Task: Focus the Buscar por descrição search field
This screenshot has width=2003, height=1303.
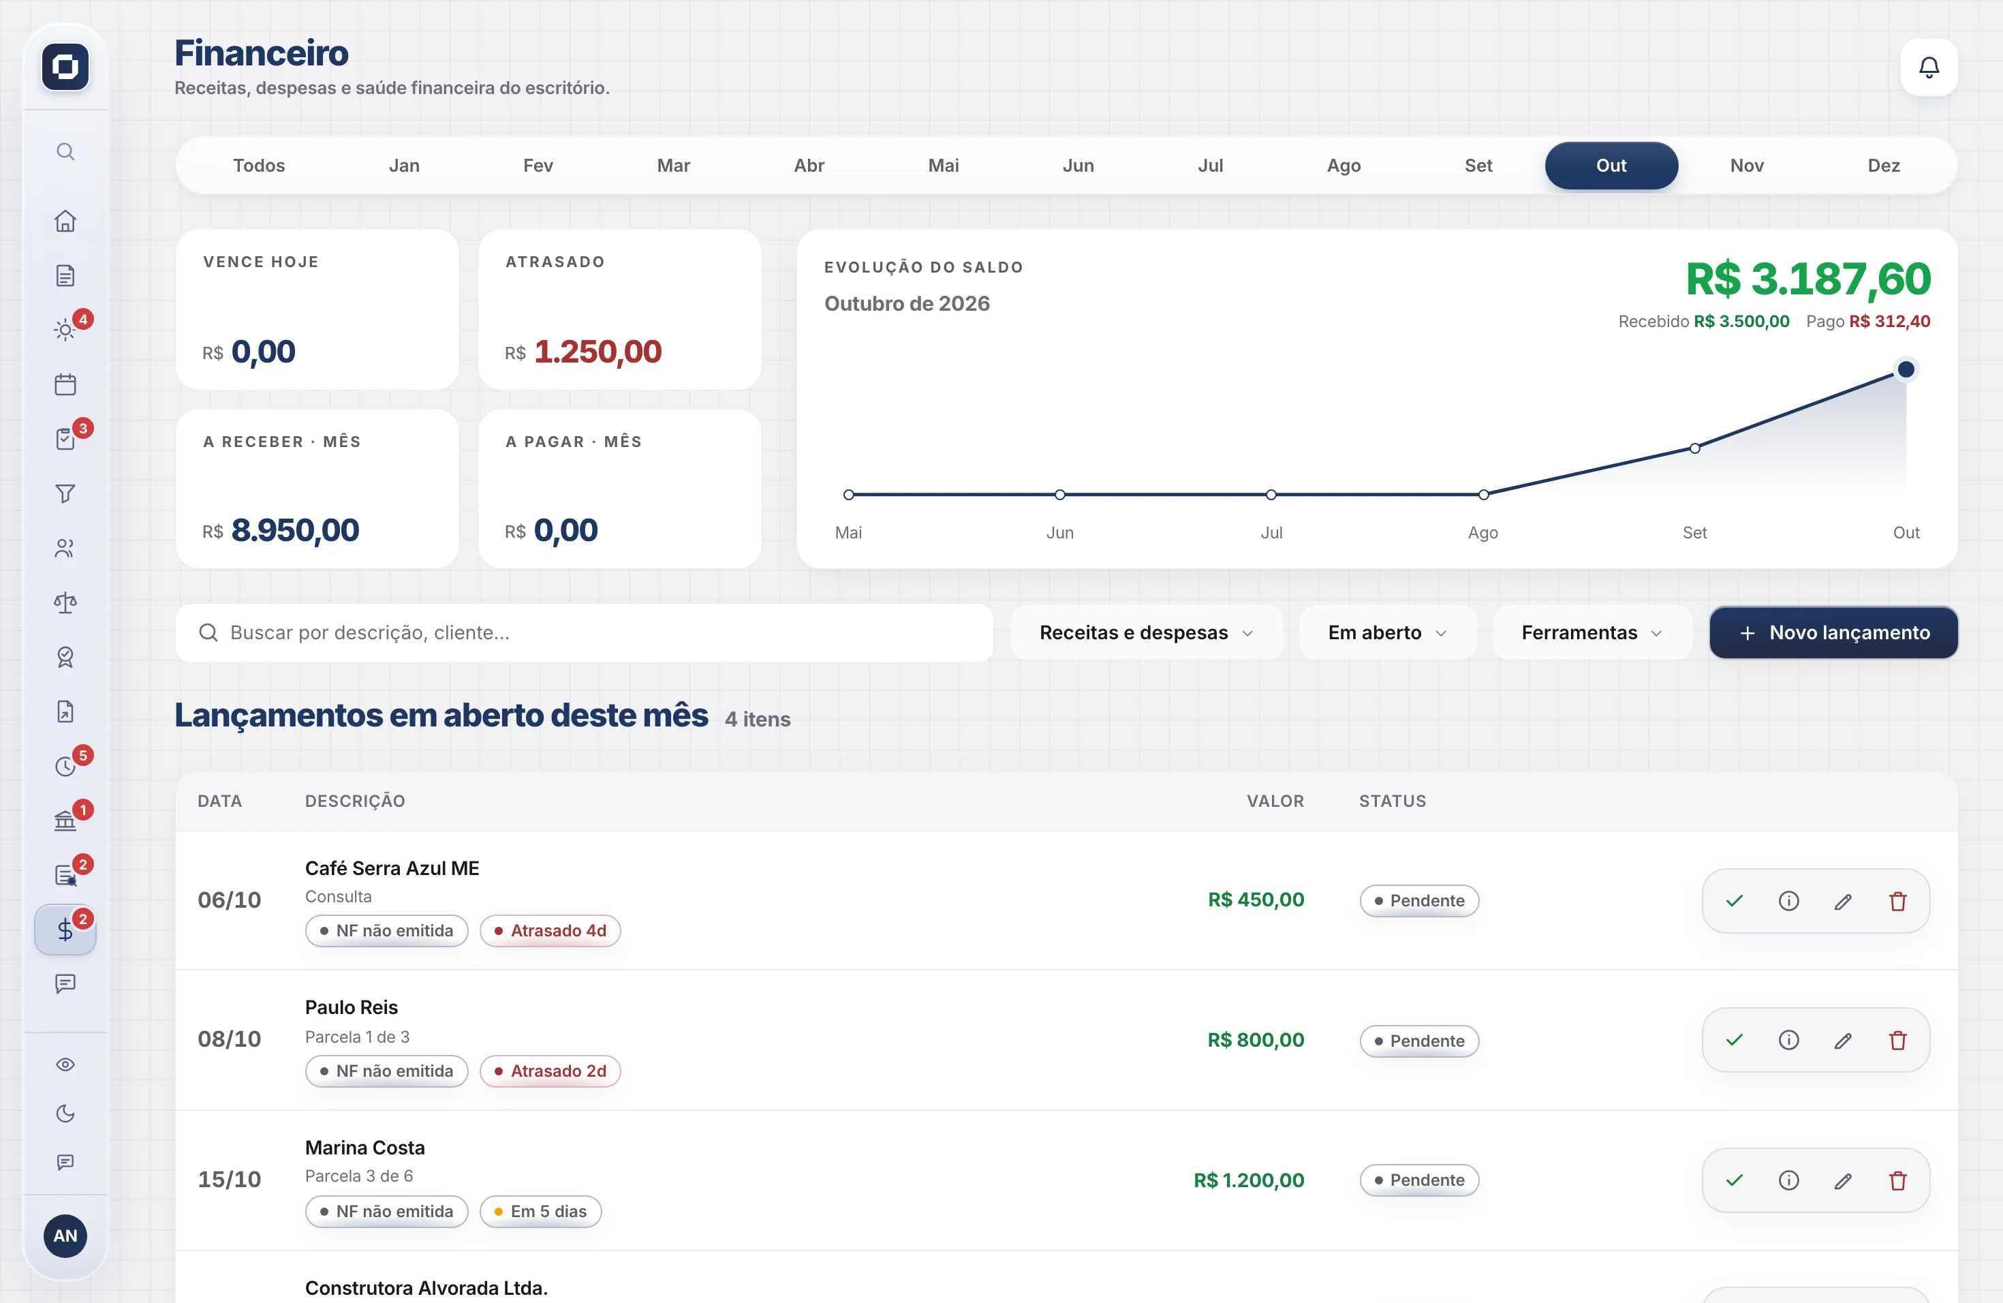Action: pyautogui.click(x=584, y=633)
